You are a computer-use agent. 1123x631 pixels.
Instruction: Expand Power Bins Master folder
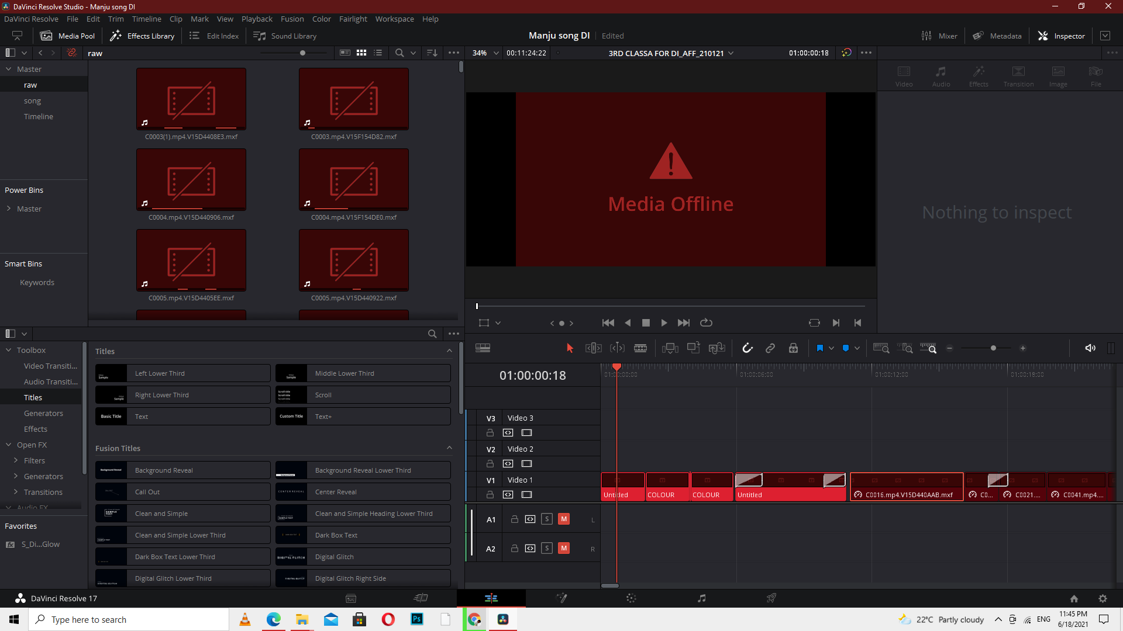(9, 209)
